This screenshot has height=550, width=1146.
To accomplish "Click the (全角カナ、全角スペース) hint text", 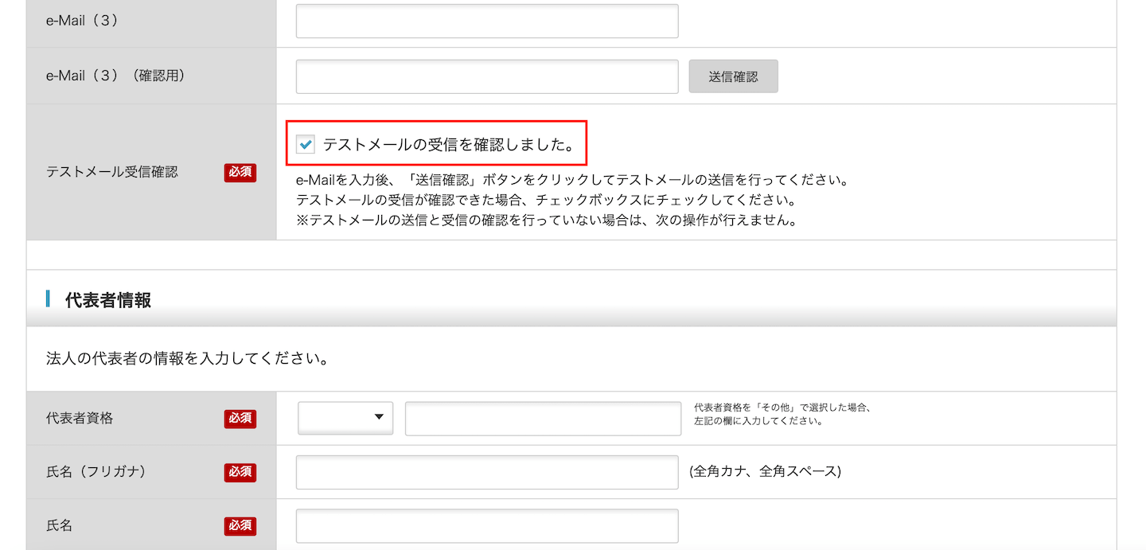I will (766, 471).
